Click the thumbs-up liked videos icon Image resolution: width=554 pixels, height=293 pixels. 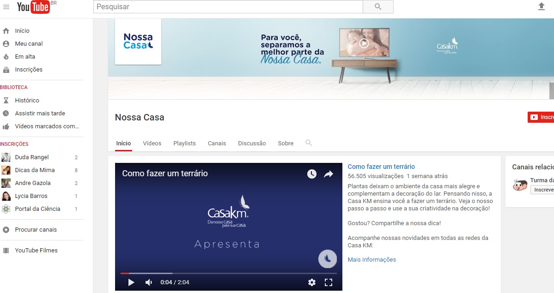(6, 126)
